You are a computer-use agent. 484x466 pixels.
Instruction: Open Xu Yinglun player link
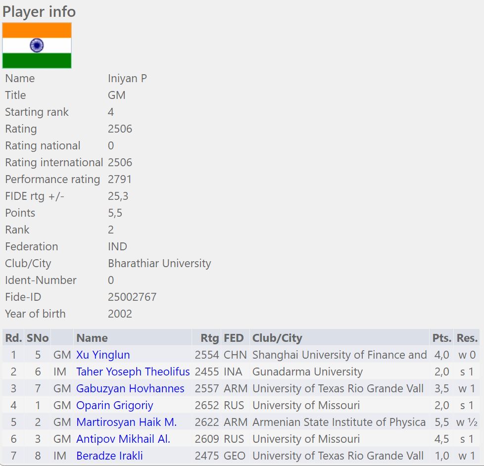[103, 355]
